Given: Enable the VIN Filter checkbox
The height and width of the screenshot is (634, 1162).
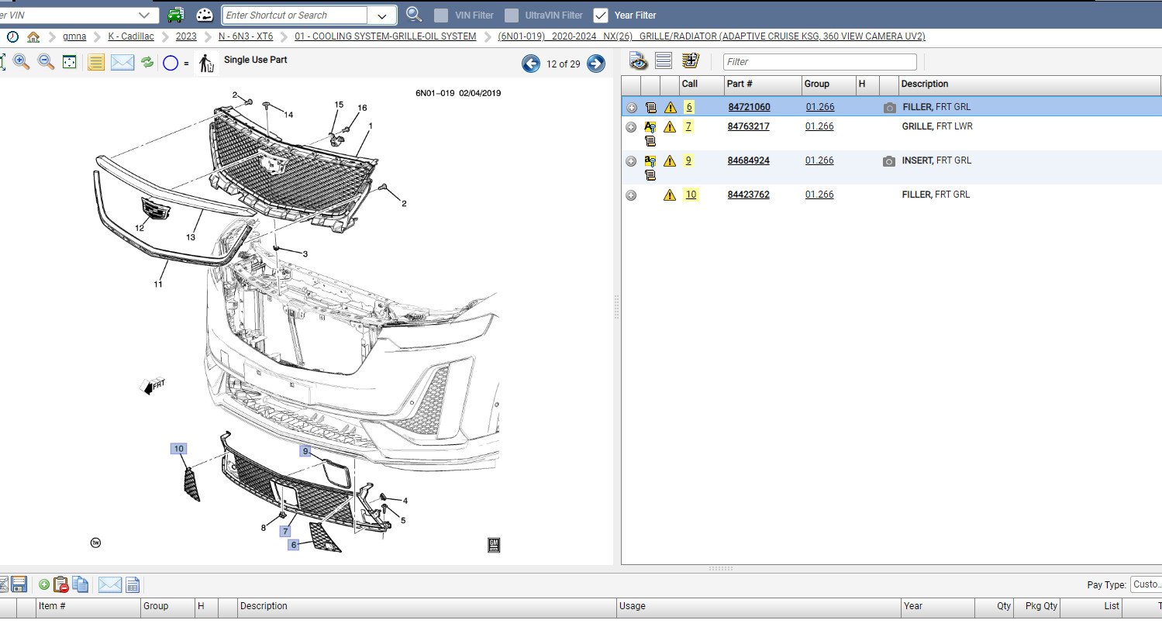Looking at the screenshot, I should [x=441, y=16].
